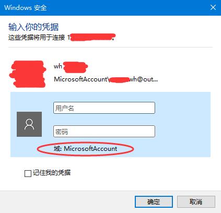This screenshot has height=213, width=221.
Task: Choose the saved account named wh
Action: point(71,66)
